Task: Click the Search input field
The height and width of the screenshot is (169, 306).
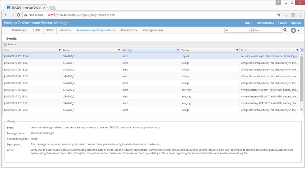Action: (x=268, y=30)
